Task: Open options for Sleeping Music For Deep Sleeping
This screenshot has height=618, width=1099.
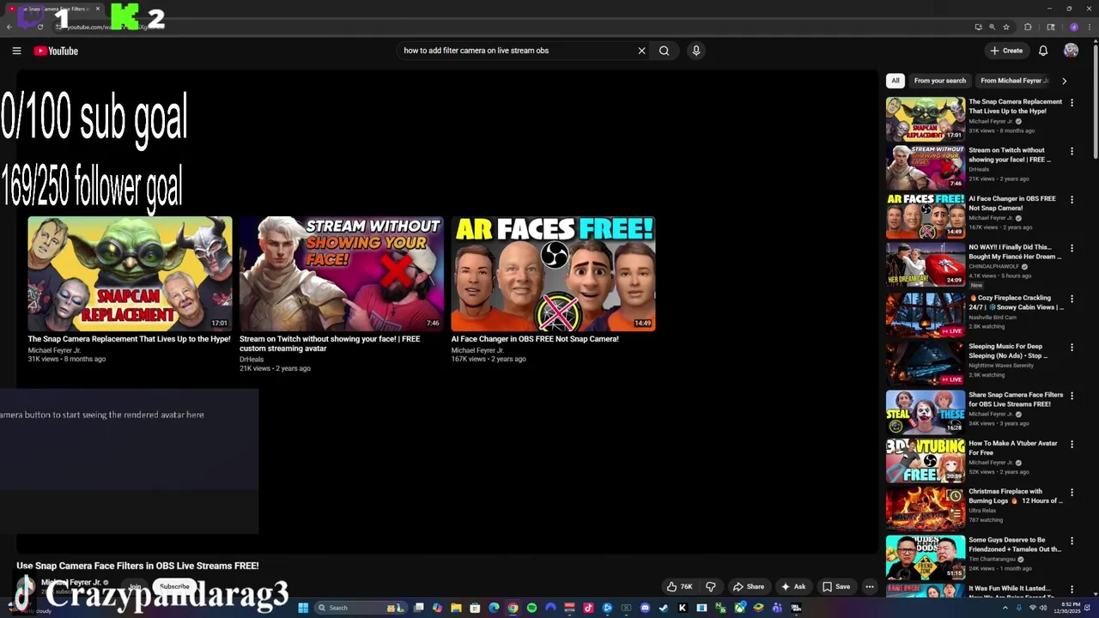Action: click(x=1072, y=348)
